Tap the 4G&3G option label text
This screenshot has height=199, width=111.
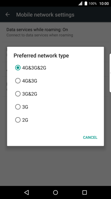click(30, 81)
